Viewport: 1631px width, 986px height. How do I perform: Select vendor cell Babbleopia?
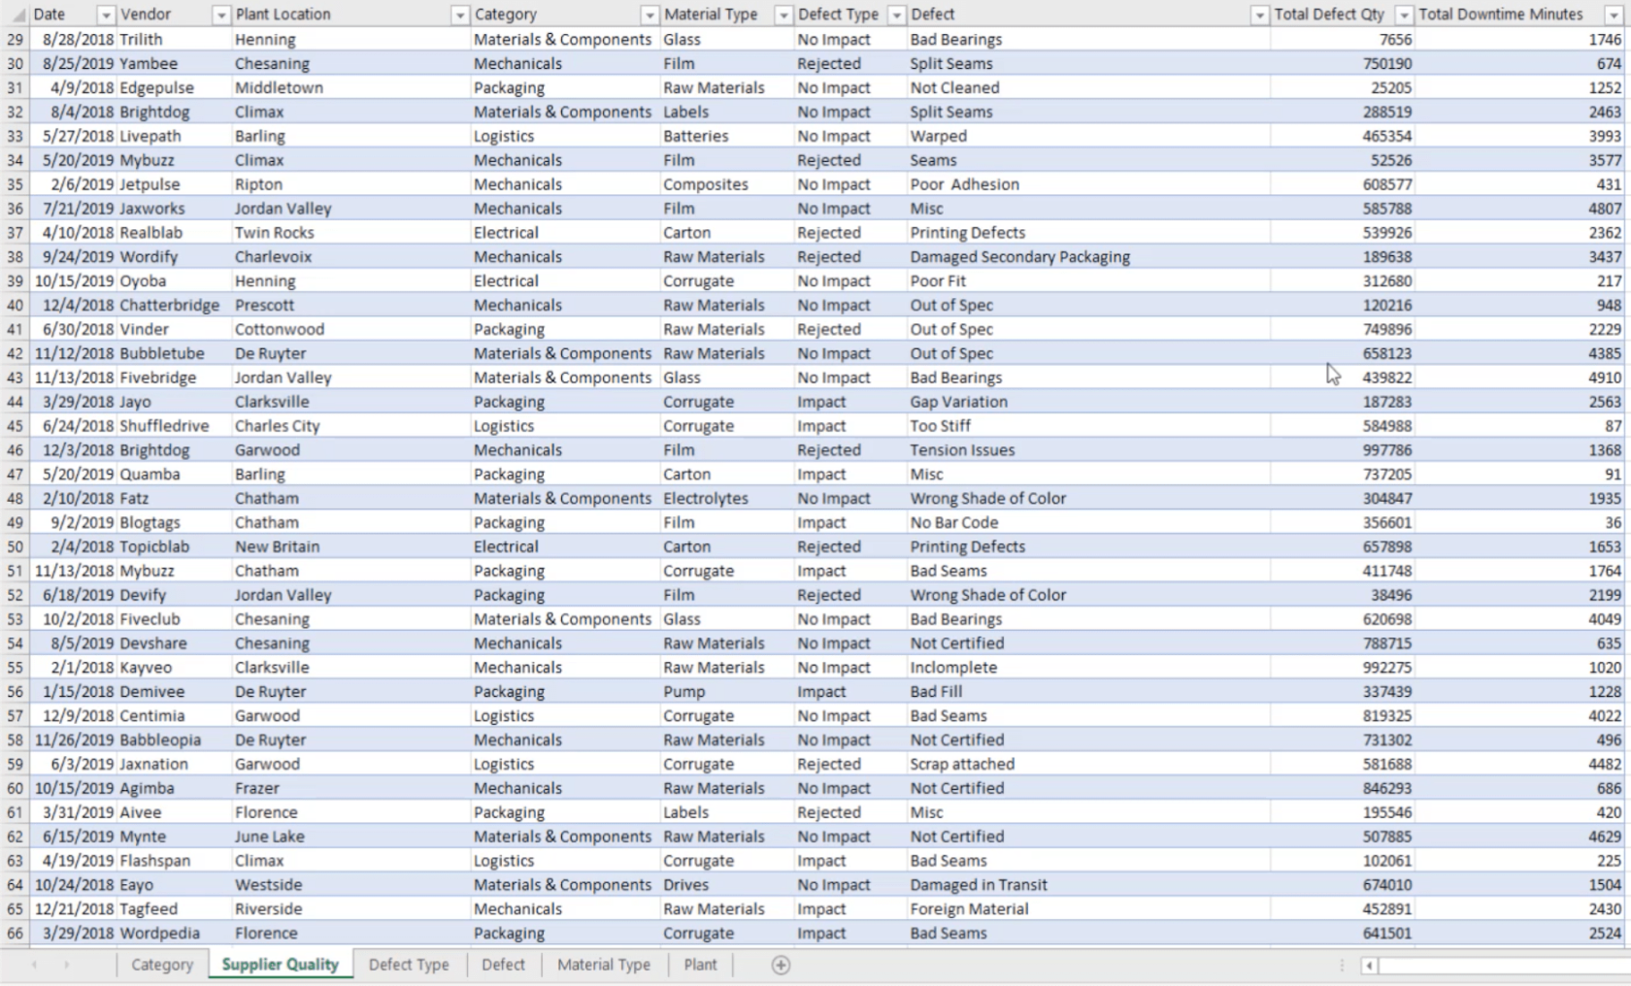174,739
